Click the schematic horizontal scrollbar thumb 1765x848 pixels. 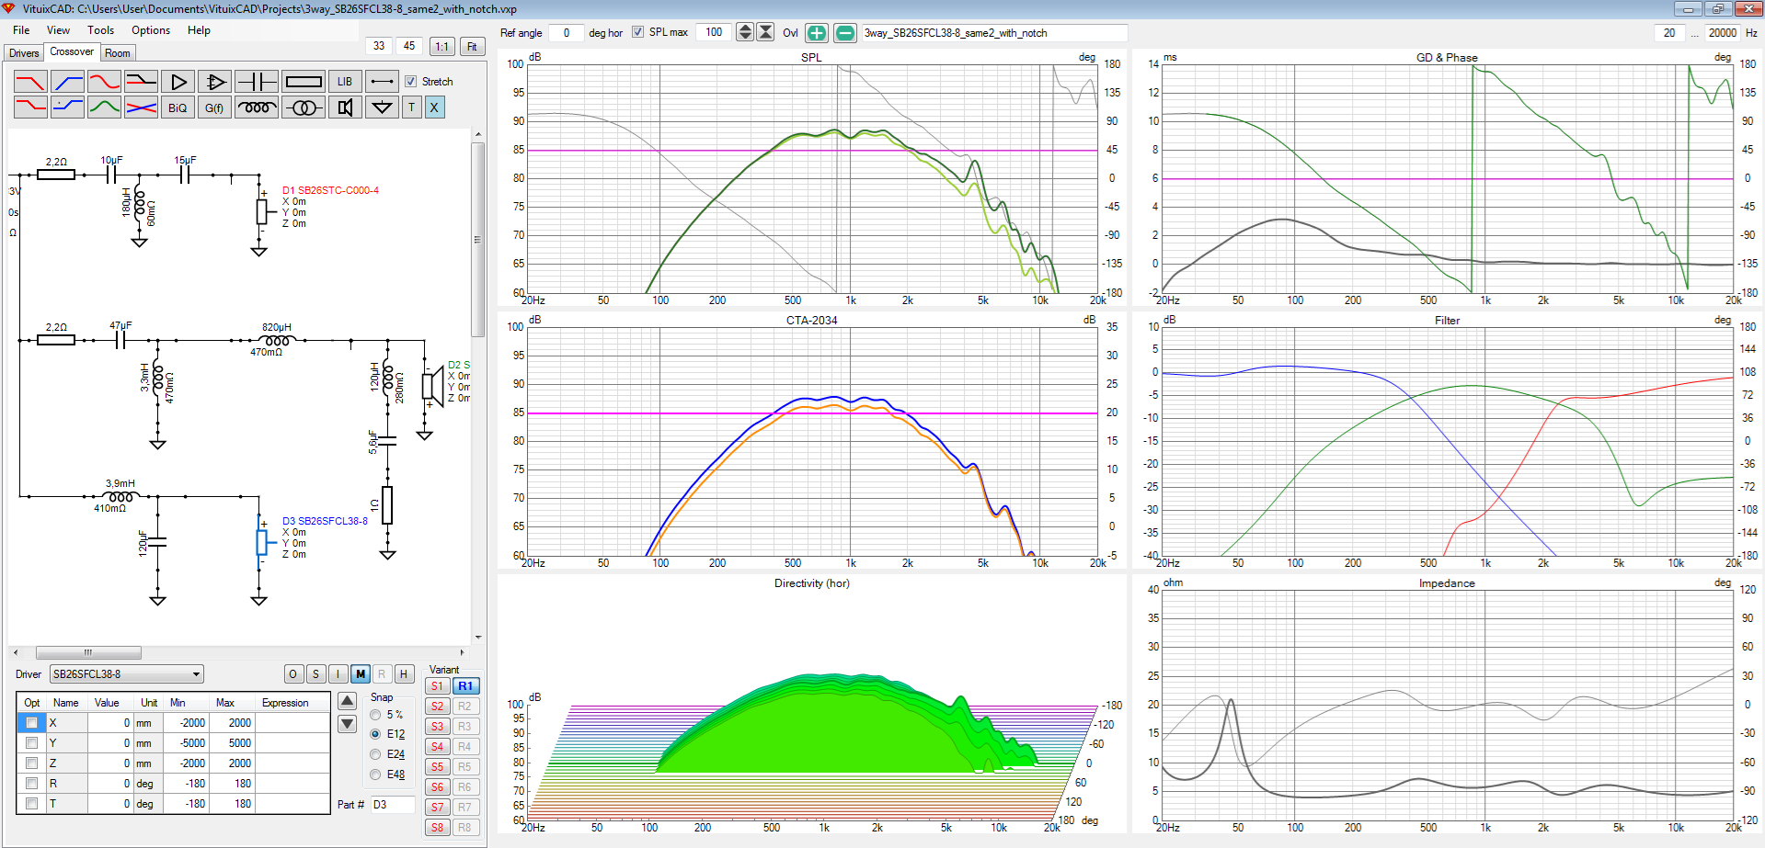click(x=88, y=652)
